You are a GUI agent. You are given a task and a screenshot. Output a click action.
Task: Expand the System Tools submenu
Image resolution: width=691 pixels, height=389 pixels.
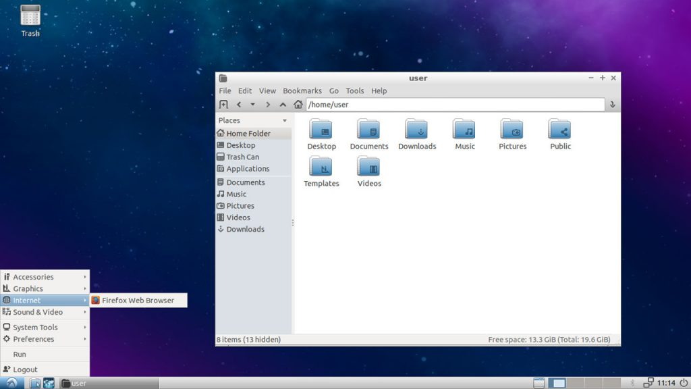tap(45, 328)
